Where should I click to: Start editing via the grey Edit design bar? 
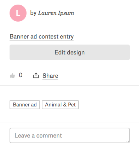[x=70, y=52]
